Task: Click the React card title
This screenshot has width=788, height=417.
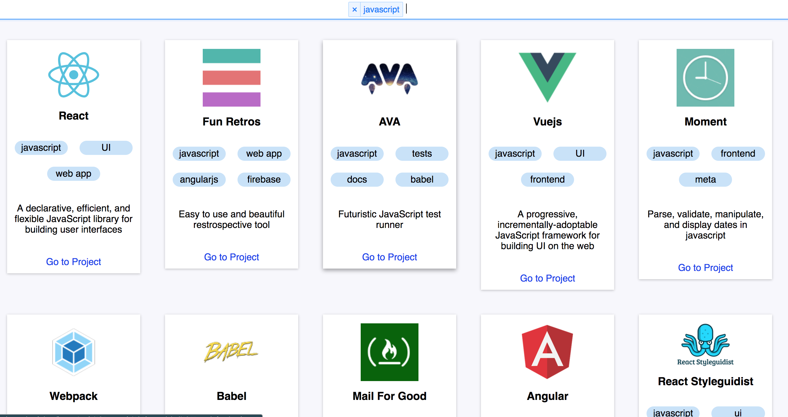Action: coord(73,116)
